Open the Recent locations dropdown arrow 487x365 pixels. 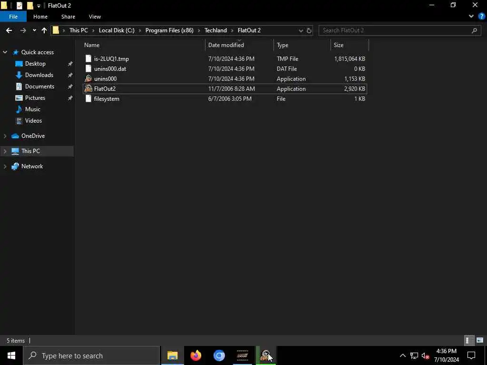(34, 30)
